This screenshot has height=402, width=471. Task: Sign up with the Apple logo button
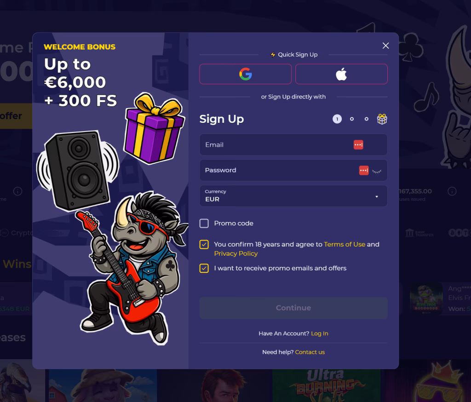[341, 74]
